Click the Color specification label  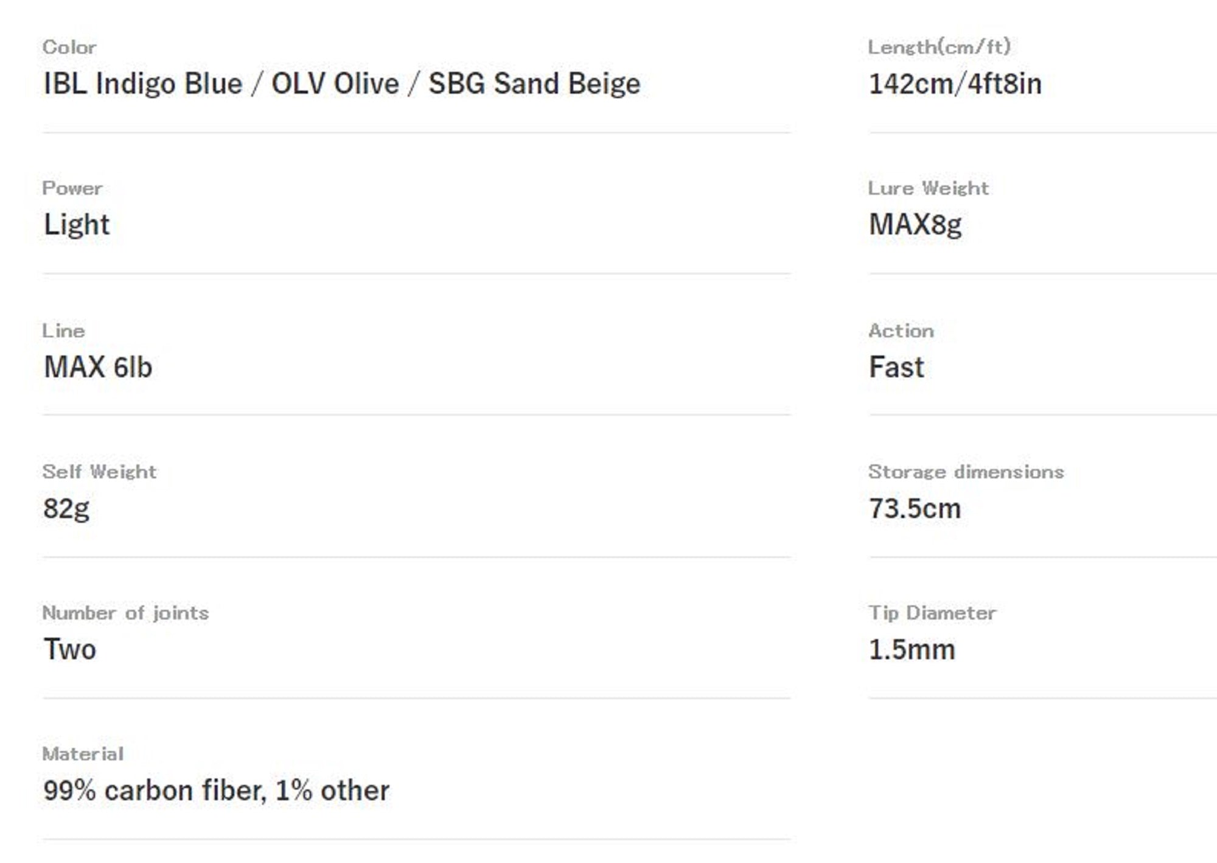pyautogui.click(x=69, y=47)
